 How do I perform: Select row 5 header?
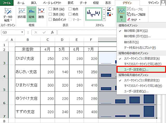[4, 85]
